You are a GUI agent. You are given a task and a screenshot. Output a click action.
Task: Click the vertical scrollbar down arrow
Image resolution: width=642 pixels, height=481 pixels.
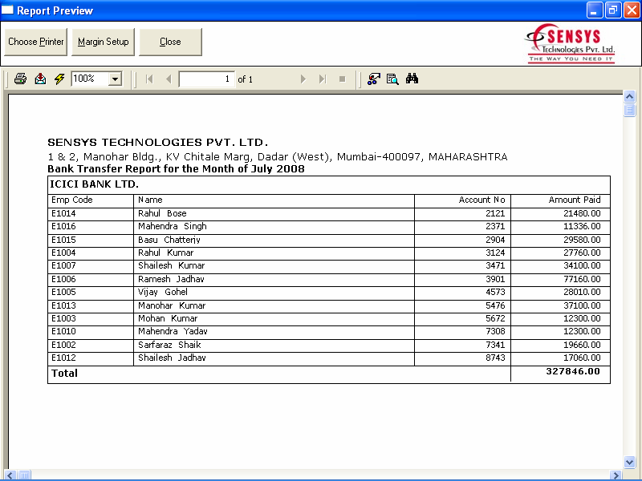(x=629, y=463)
